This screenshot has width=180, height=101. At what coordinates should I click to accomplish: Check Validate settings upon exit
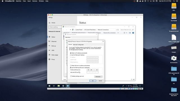click(71, 76)
